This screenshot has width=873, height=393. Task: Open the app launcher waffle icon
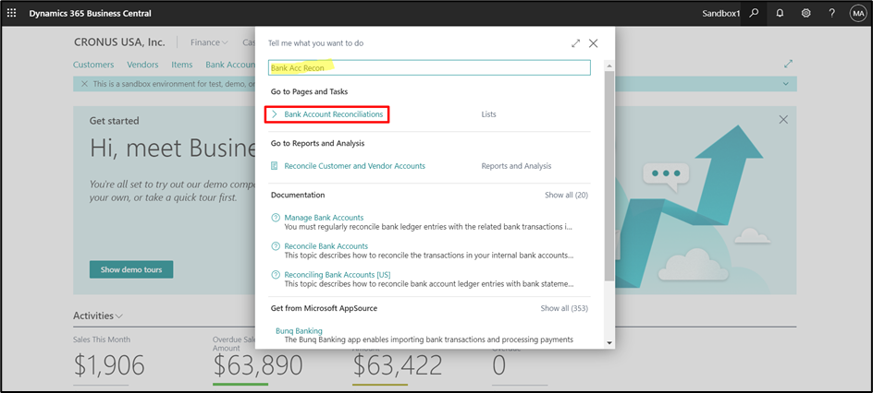coord(11,13)
